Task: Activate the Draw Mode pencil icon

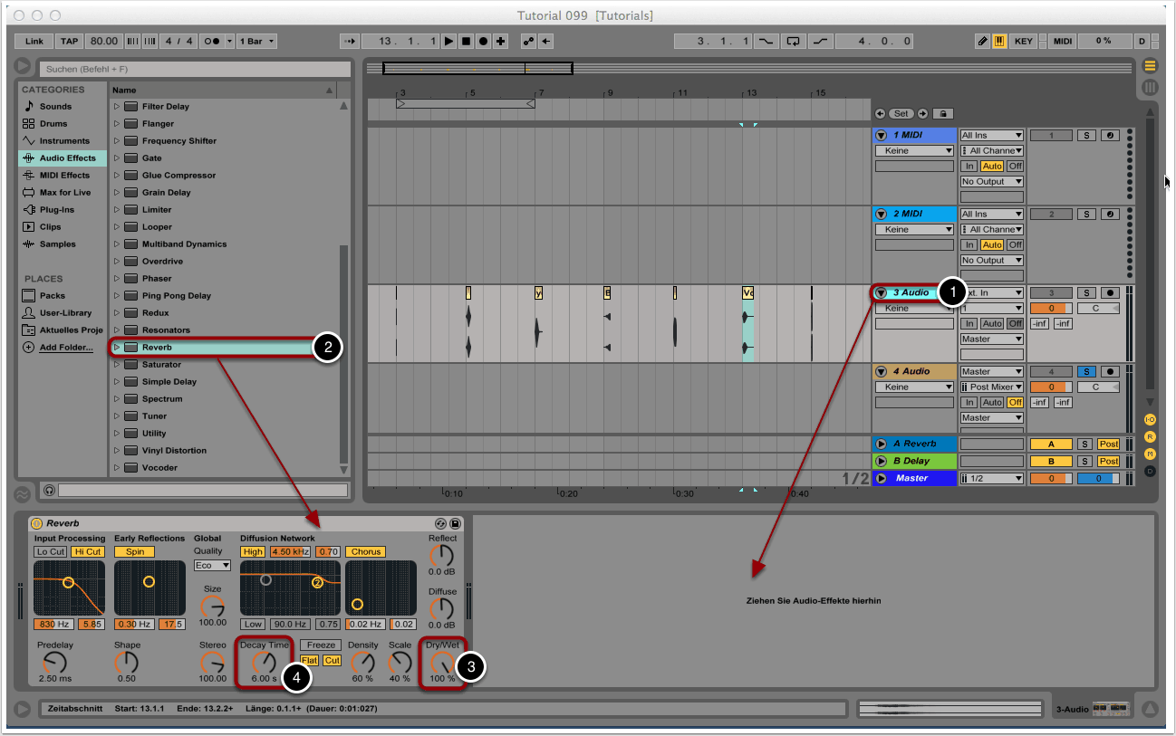Action: (x=983, y=42)
